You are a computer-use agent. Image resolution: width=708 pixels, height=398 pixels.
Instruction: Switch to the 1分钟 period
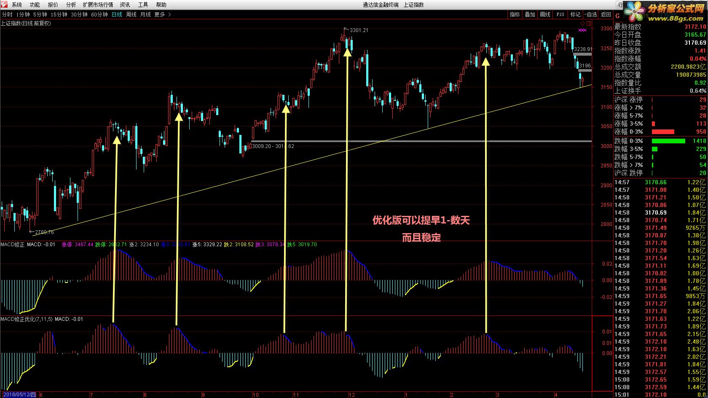(x=23, y=14)
